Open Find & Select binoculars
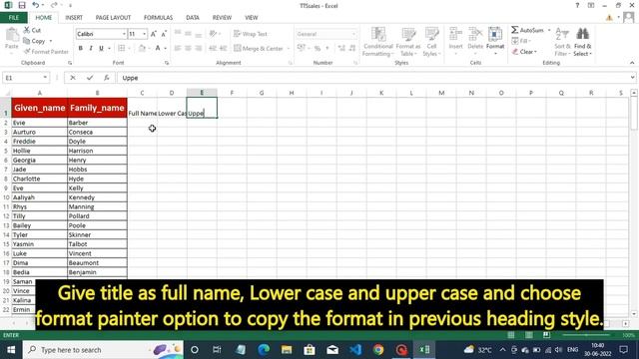 (583, 42)
